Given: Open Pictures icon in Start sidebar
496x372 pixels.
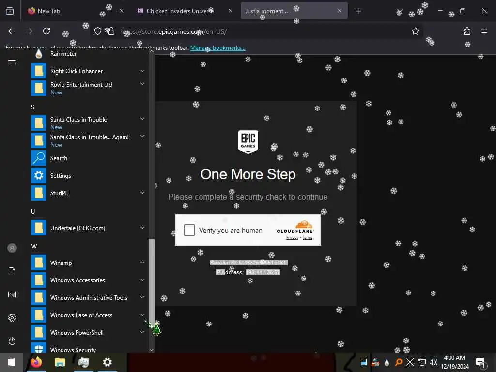Looking at the screenshot, I should 12,294.
